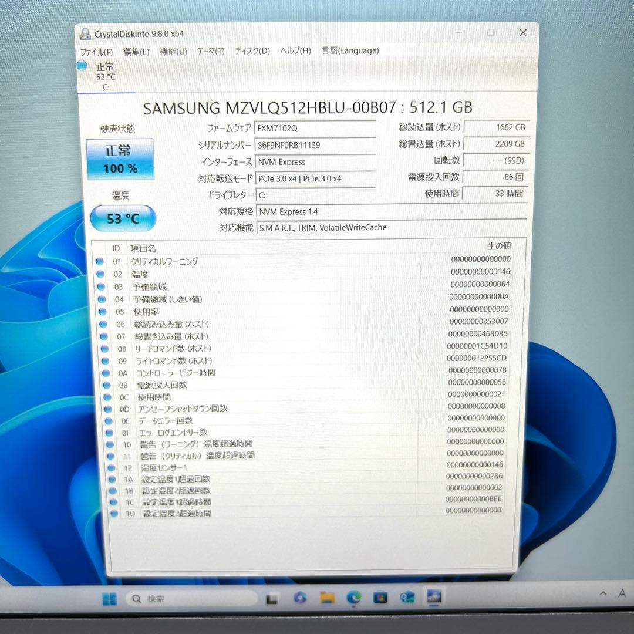Open the ファイル(F) menu

coord(96,52)
